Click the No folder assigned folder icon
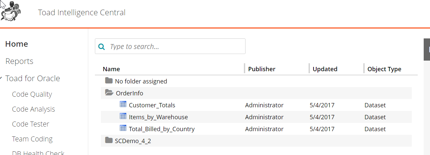The width and height of the screenshot is (430, 155). pos(109,80)
